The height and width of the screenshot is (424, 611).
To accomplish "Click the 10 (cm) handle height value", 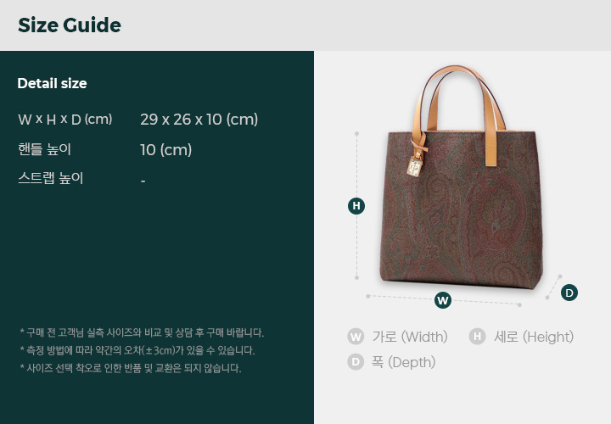I will [x=166, y=150].
